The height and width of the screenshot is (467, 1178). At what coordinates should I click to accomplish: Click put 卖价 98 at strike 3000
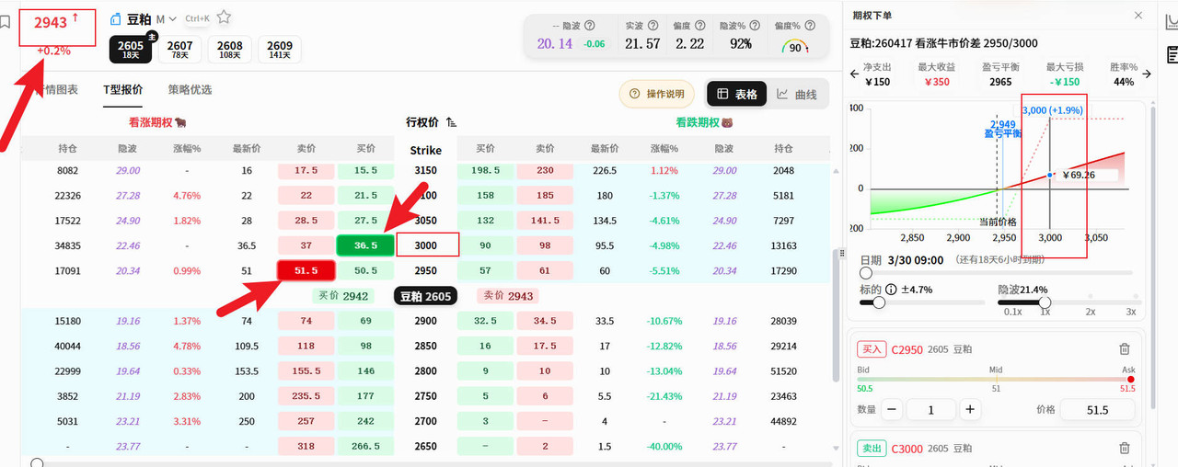[x=545, y=245]
